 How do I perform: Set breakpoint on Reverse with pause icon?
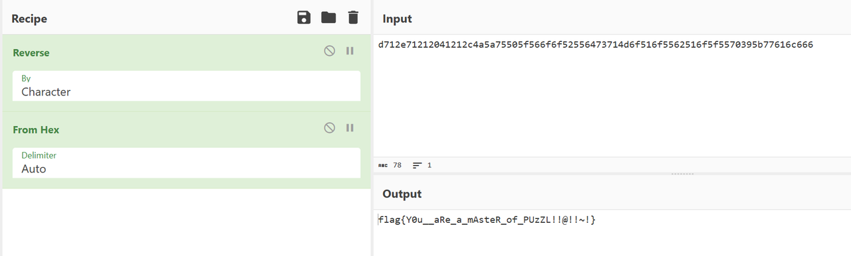350,51
